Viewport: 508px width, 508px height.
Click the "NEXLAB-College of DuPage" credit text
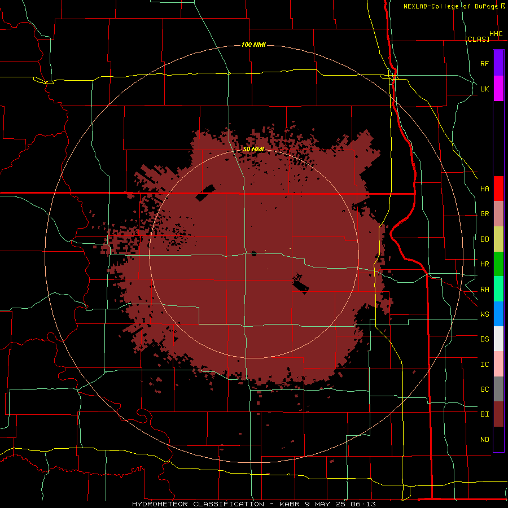(x=450, y=6)
